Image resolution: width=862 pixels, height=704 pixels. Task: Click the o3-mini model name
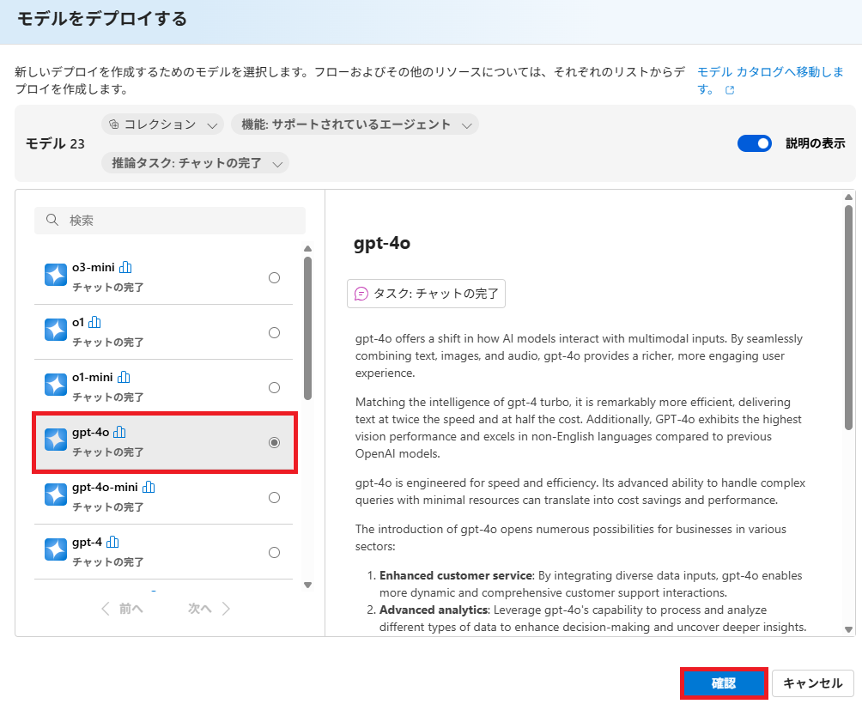94,267
